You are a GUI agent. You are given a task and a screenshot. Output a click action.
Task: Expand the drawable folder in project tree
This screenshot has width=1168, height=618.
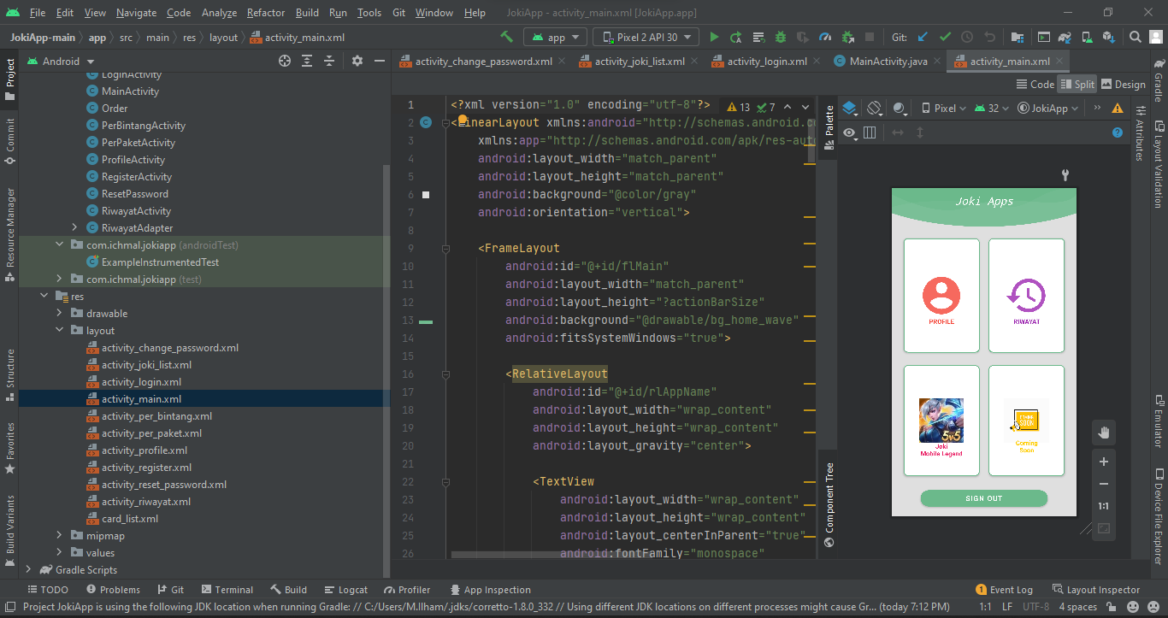60,314
